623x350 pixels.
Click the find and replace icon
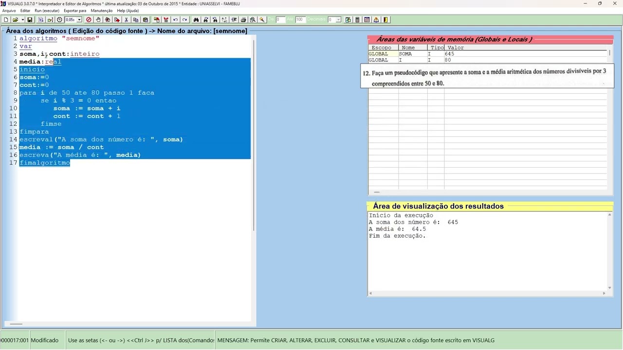(215, 20)
